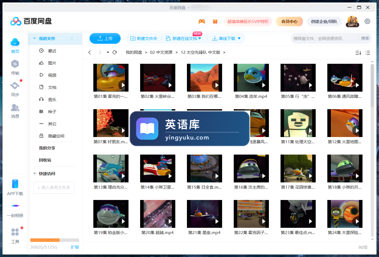Expand the arrow after 12 太空先锋队 中文版
The height and width of the screenshot is (257, 379).
pyautogui.click(x=224, y=52)
